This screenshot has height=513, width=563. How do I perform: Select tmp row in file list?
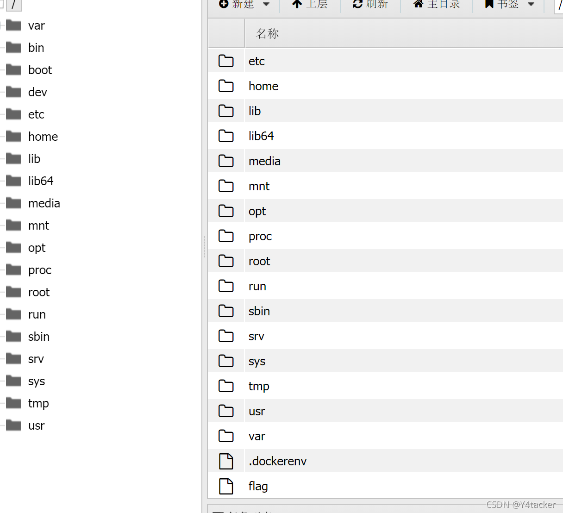coord(385,386)
